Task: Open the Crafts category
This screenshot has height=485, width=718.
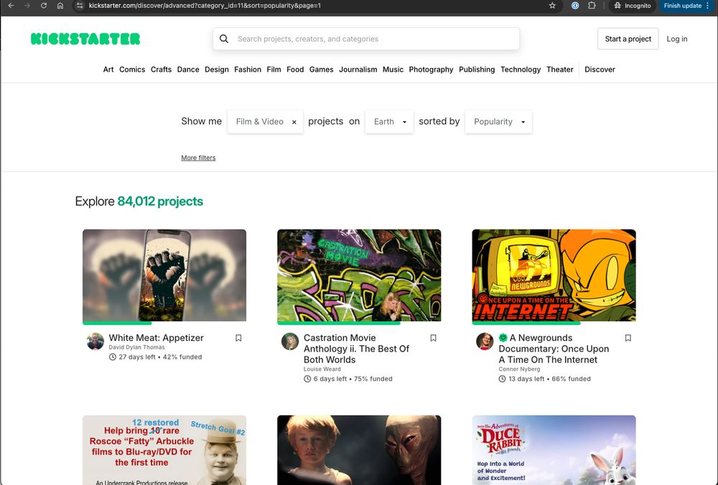Action: pyautogui.click(x=161, y=70)
